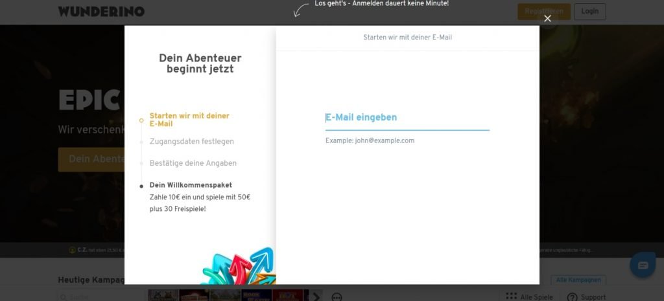Select the 'Starten wir mit deiner E-Mail' step

pos(189,119)
